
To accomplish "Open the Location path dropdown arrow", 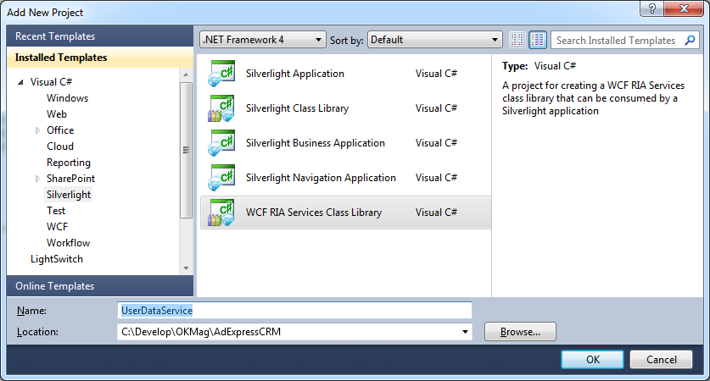I will click(465, 332).
